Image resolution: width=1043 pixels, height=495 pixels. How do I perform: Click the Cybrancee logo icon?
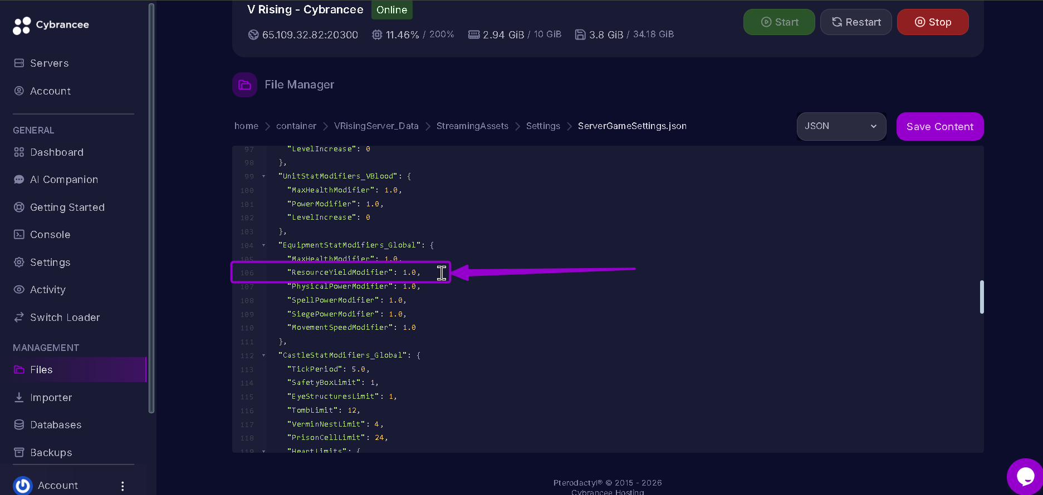(x=22, y=25)
